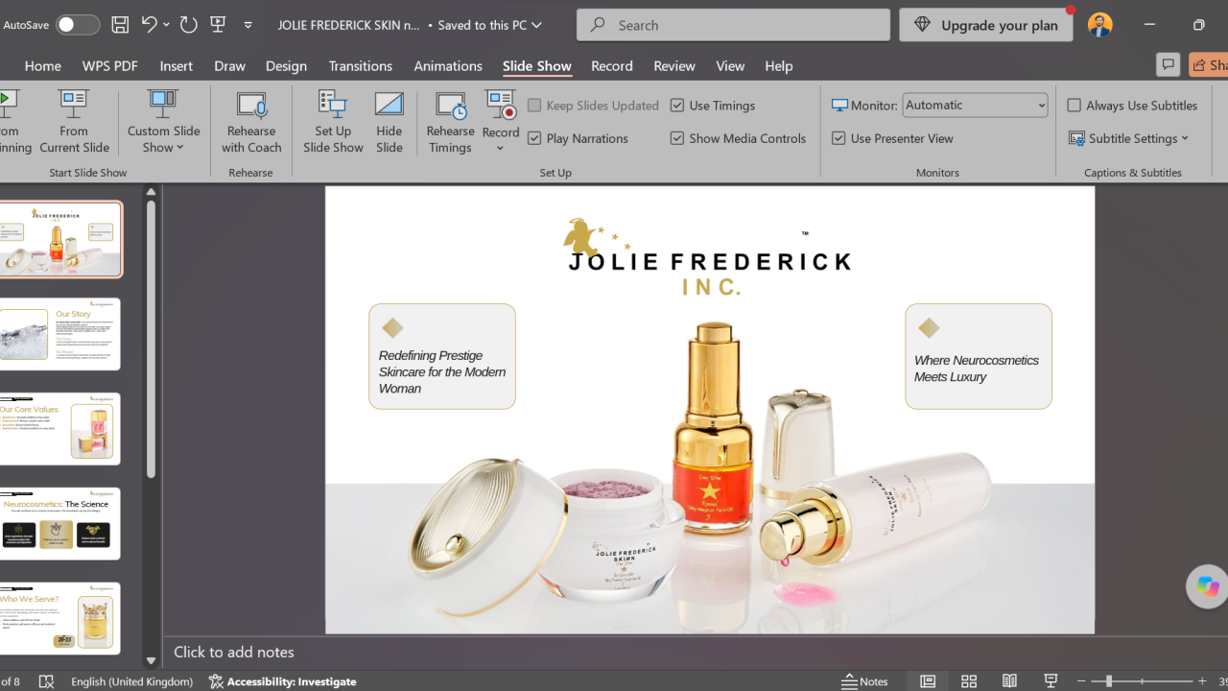Click the zoom slider handle
The height and width of the screenshot is (691, 1228).
(x=1108, y=681)
